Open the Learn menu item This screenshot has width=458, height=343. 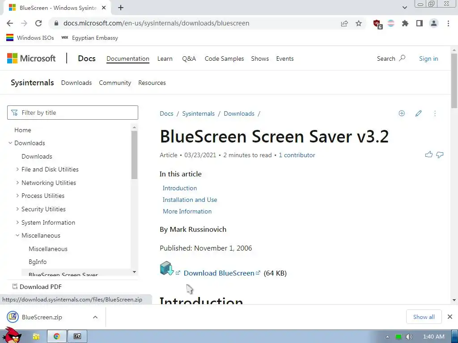pyautogui.click(x=165, y=59)
